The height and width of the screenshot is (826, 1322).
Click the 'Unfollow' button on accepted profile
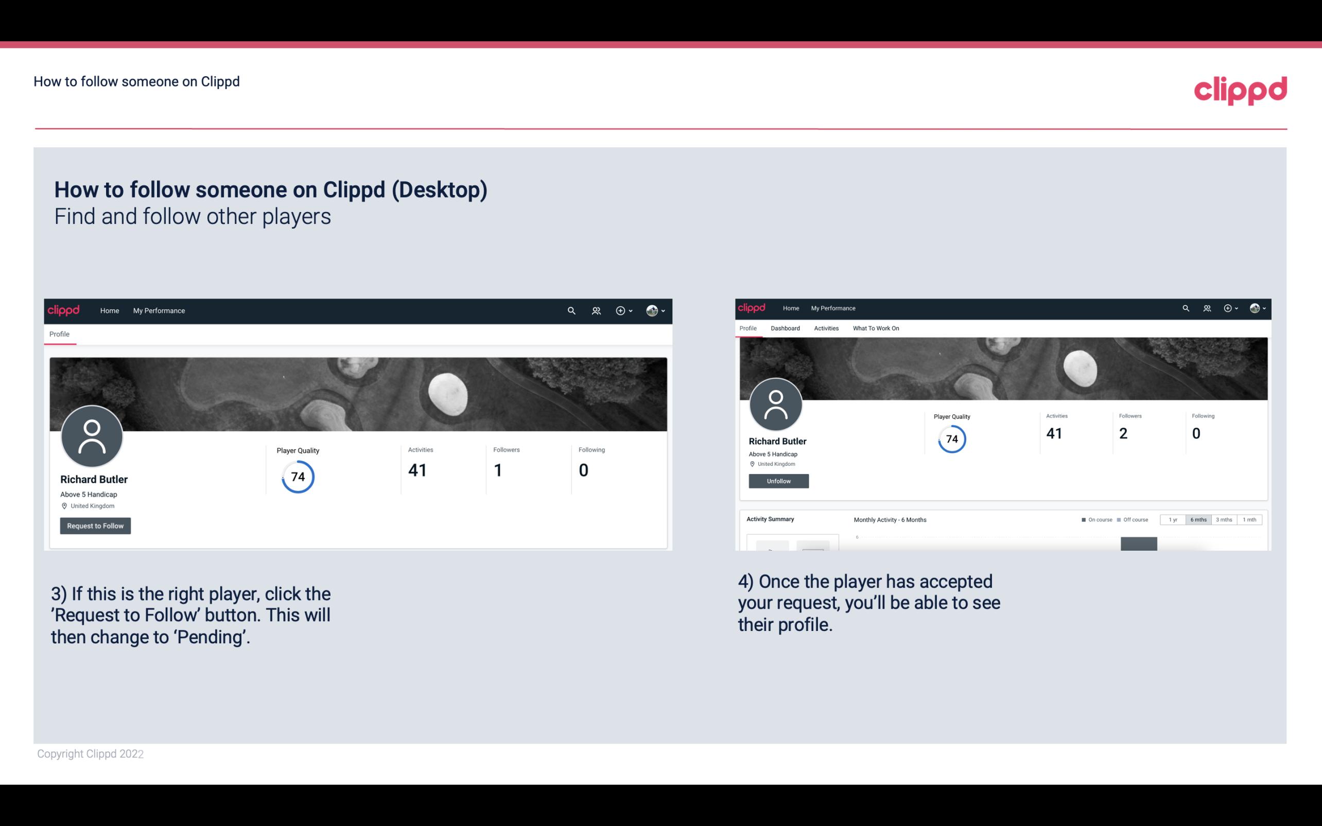(778, 481)
